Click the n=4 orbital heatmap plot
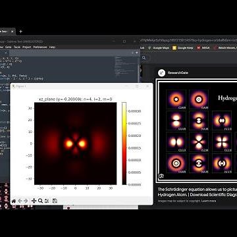Screen dimensions: 237x237 coord(76,144)
